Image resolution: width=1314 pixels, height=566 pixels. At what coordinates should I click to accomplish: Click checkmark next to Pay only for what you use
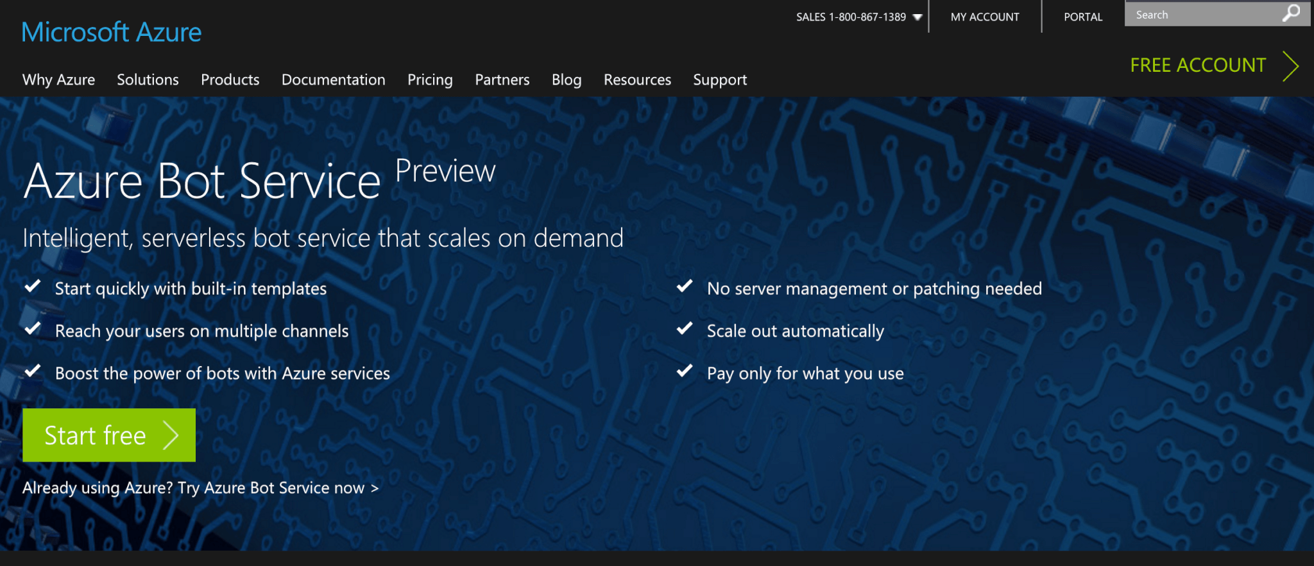point(685,371)
